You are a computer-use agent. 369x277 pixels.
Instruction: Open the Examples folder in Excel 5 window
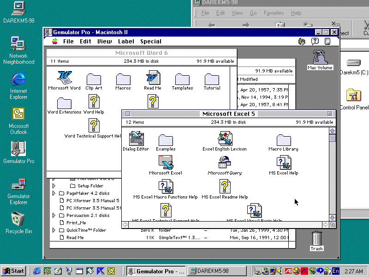[166, 140]
